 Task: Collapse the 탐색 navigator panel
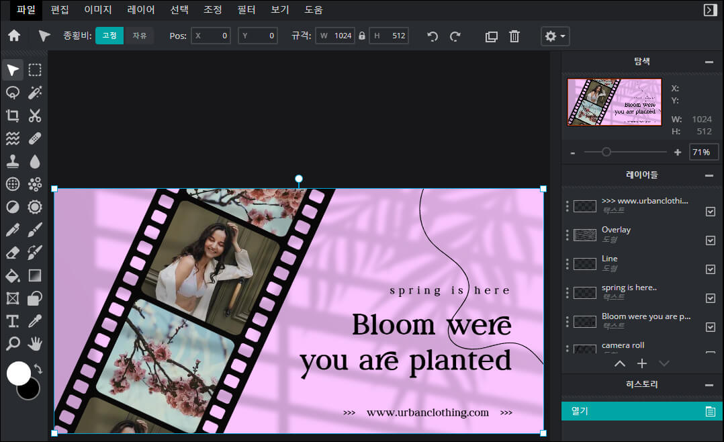(x=709, y=62)
